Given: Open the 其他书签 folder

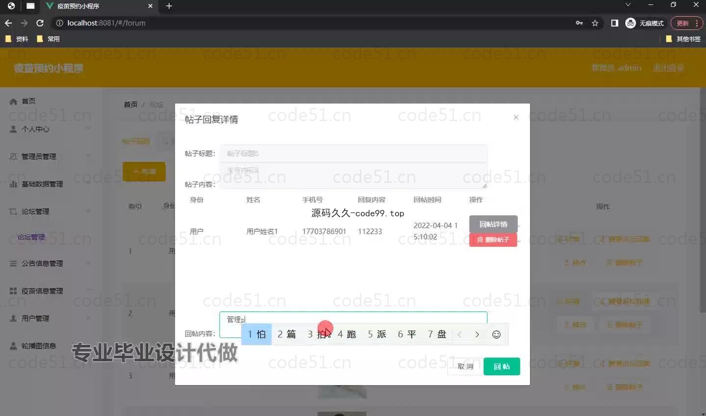Looking at the screenshot, I should click(x=683, y=39).
